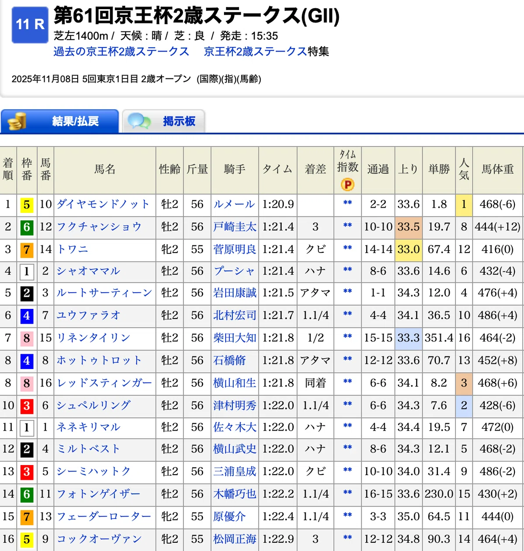
Task: Open jockey 戸崎圭太 profile
Action: coord(235,227)
